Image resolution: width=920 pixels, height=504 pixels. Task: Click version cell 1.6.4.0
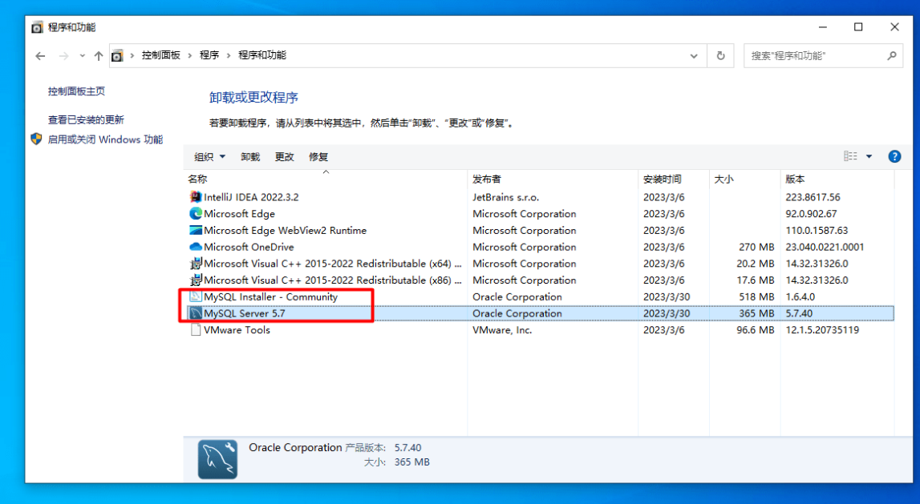coord(800,296)
